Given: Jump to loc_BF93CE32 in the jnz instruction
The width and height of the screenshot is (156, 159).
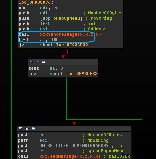Looking at the screenshot, I should click(x=82, y=74).
